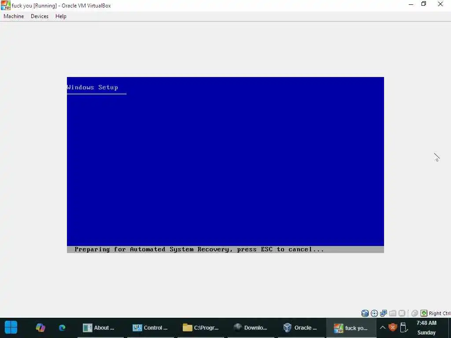Click the safely remove USB tray icon

pyautogui.click(x=403, y=327)
